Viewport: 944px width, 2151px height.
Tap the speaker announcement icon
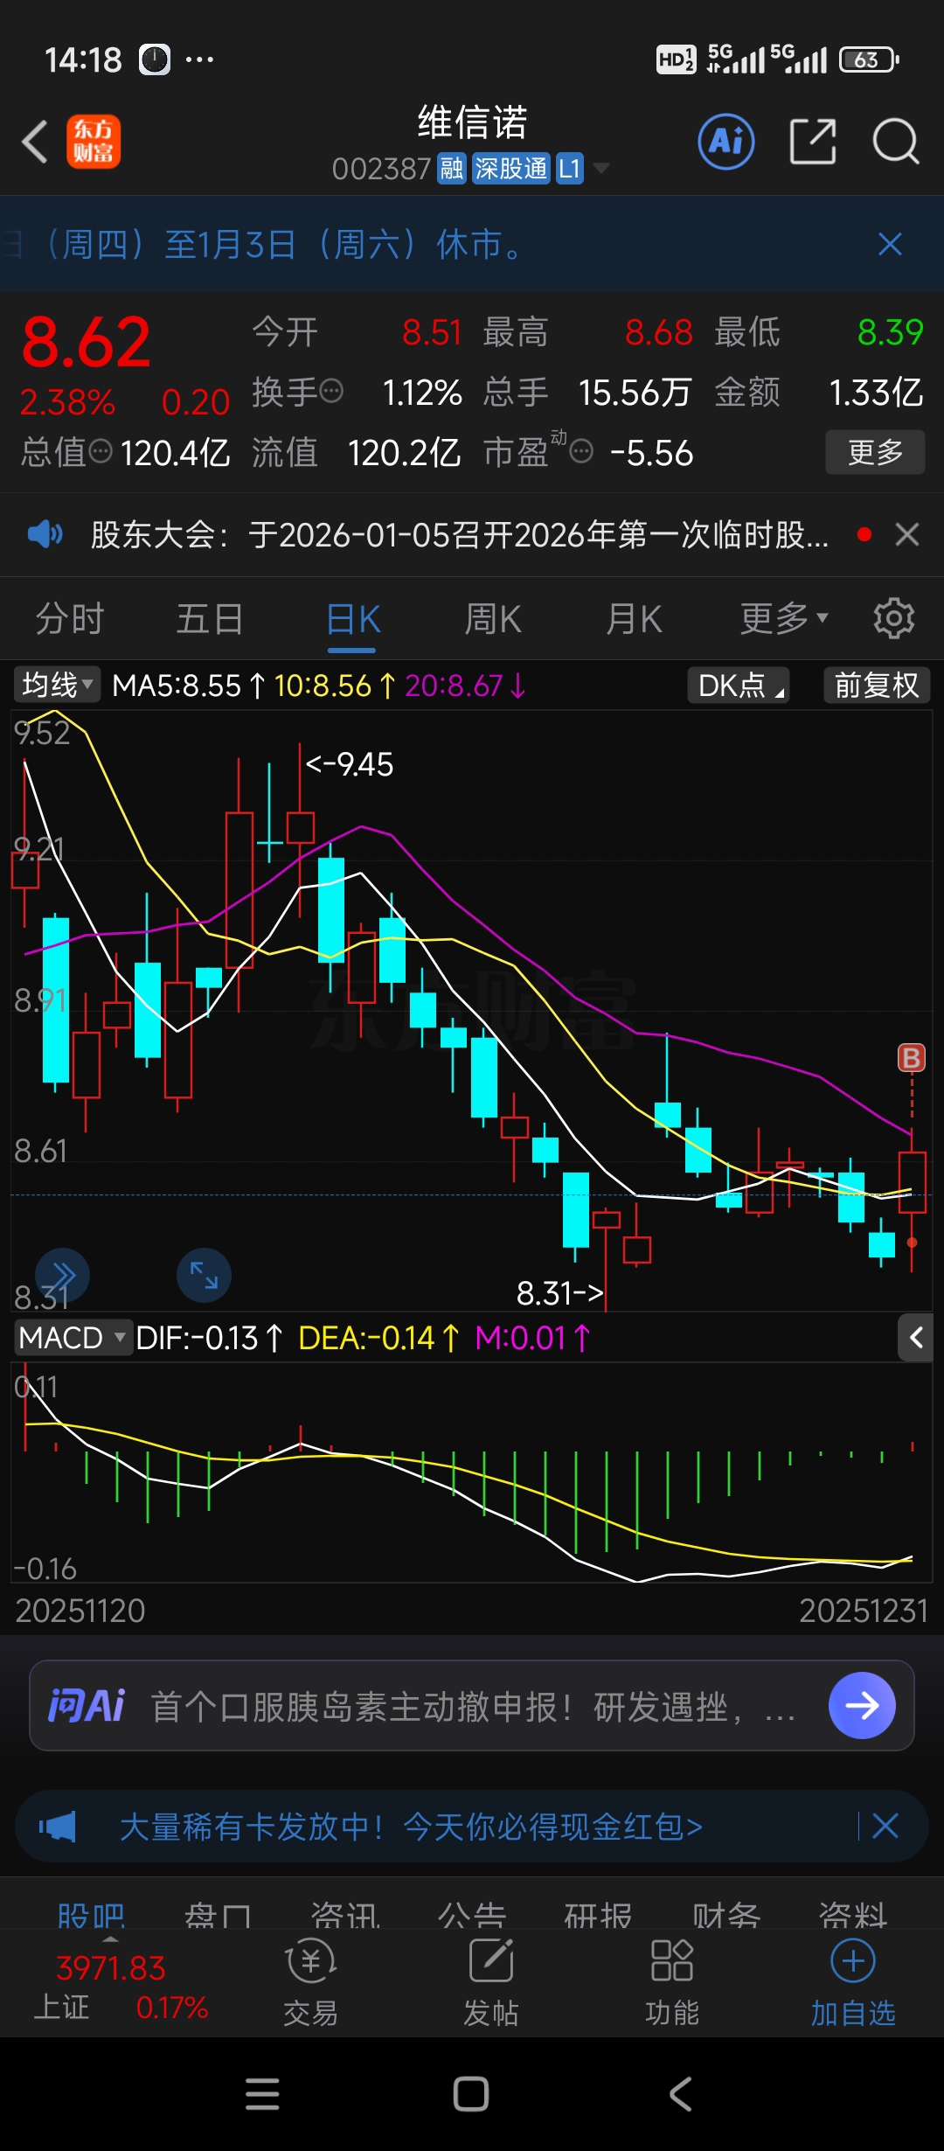(45, 534)
